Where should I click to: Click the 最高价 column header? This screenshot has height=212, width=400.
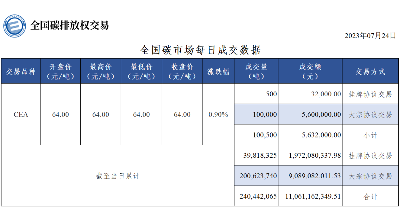101,71
